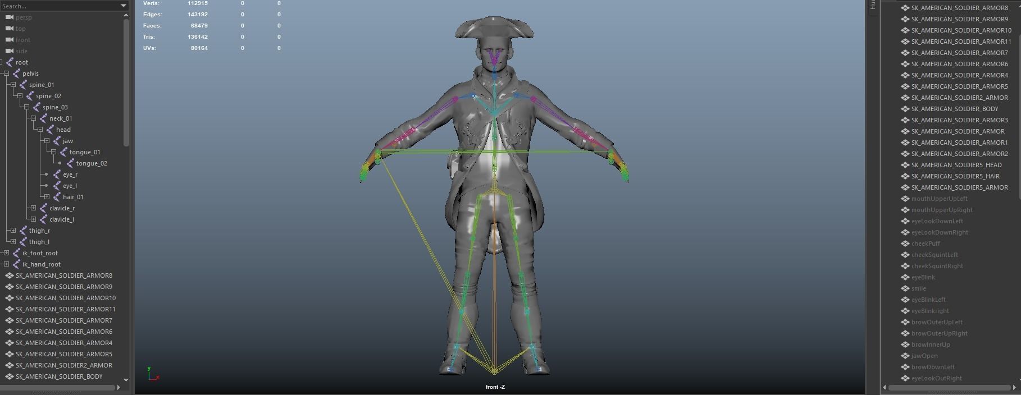Click the tongue_01 joint icon
This screenshot has height=395, width=1021.
pyautogui.click(x=63, y=152)
